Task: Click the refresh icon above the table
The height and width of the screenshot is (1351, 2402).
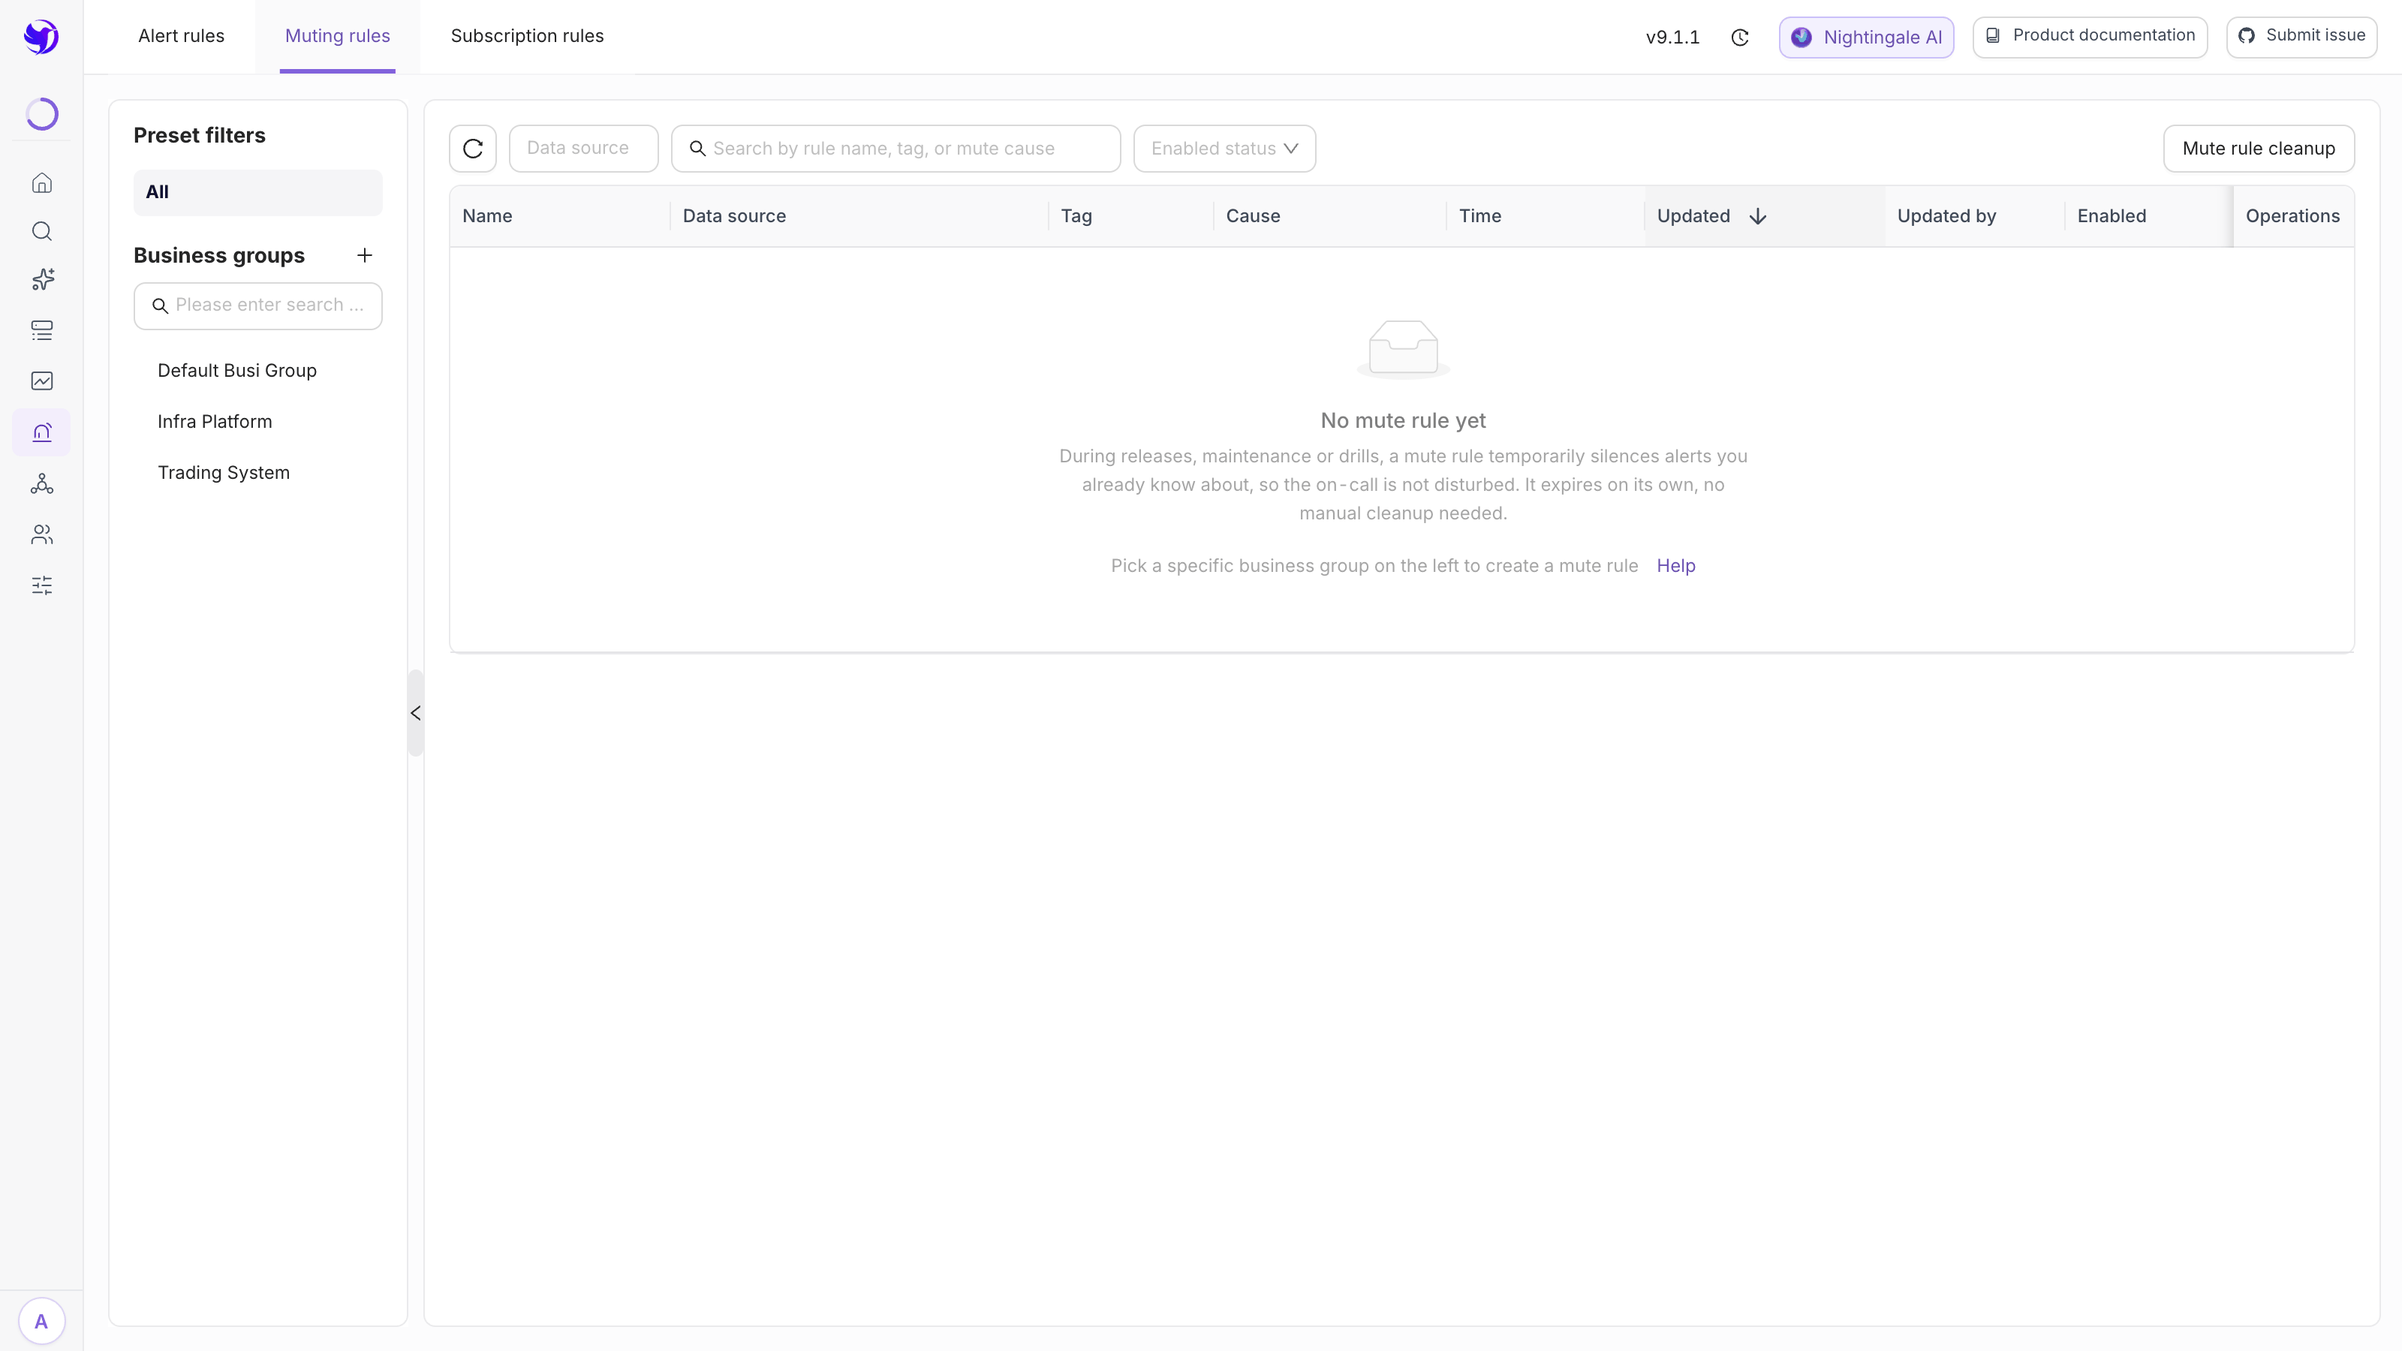Action: coord(473,149)
